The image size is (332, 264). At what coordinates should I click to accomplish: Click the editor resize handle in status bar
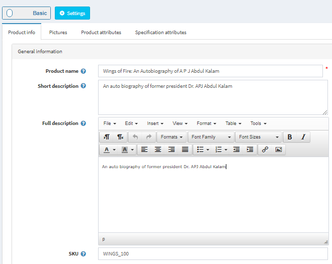326,242
